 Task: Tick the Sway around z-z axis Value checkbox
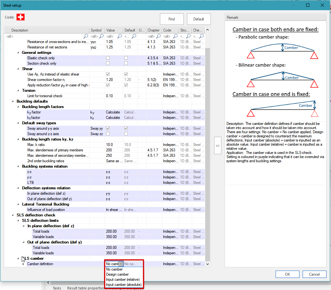coord(108,134)
